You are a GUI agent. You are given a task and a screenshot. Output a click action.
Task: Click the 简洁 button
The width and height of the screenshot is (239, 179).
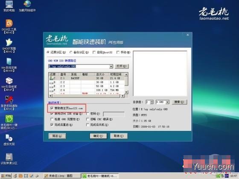click(57, 136)
